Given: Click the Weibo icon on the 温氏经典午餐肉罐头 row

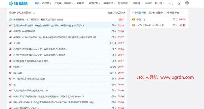Looking at the screenshot, I should [10, 25].
